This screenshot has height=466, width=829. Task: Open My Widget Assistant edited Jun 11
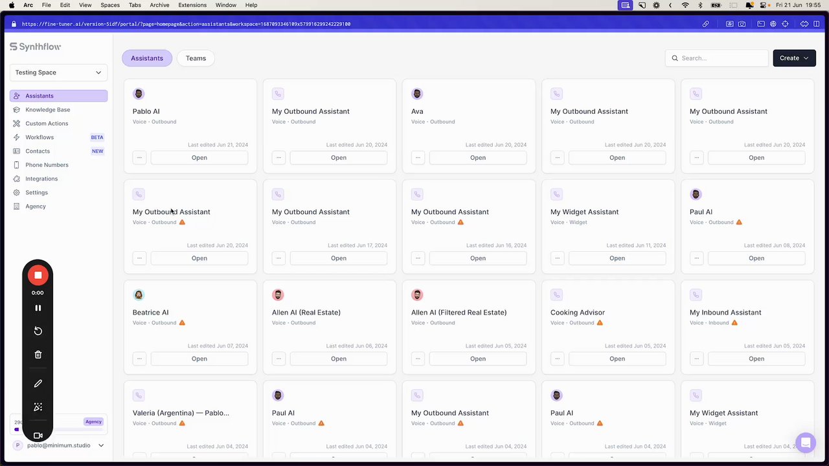pyautogui.click(x=617, y=258)
